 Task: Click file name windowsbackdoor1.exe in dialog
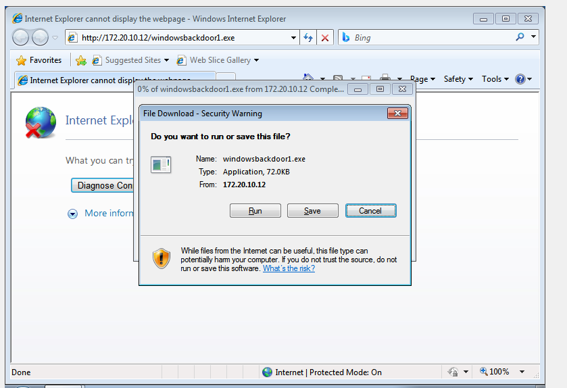(x=264, y=159)
